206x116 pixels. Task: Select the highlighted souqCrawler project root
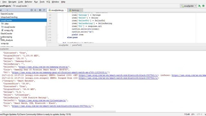tap(6, 20)
